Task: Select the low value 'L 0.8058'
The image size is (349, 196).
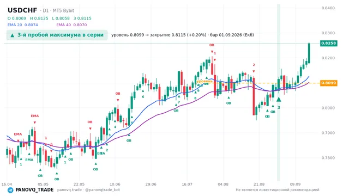Action: pyautogui.click(x=61, y=19)
